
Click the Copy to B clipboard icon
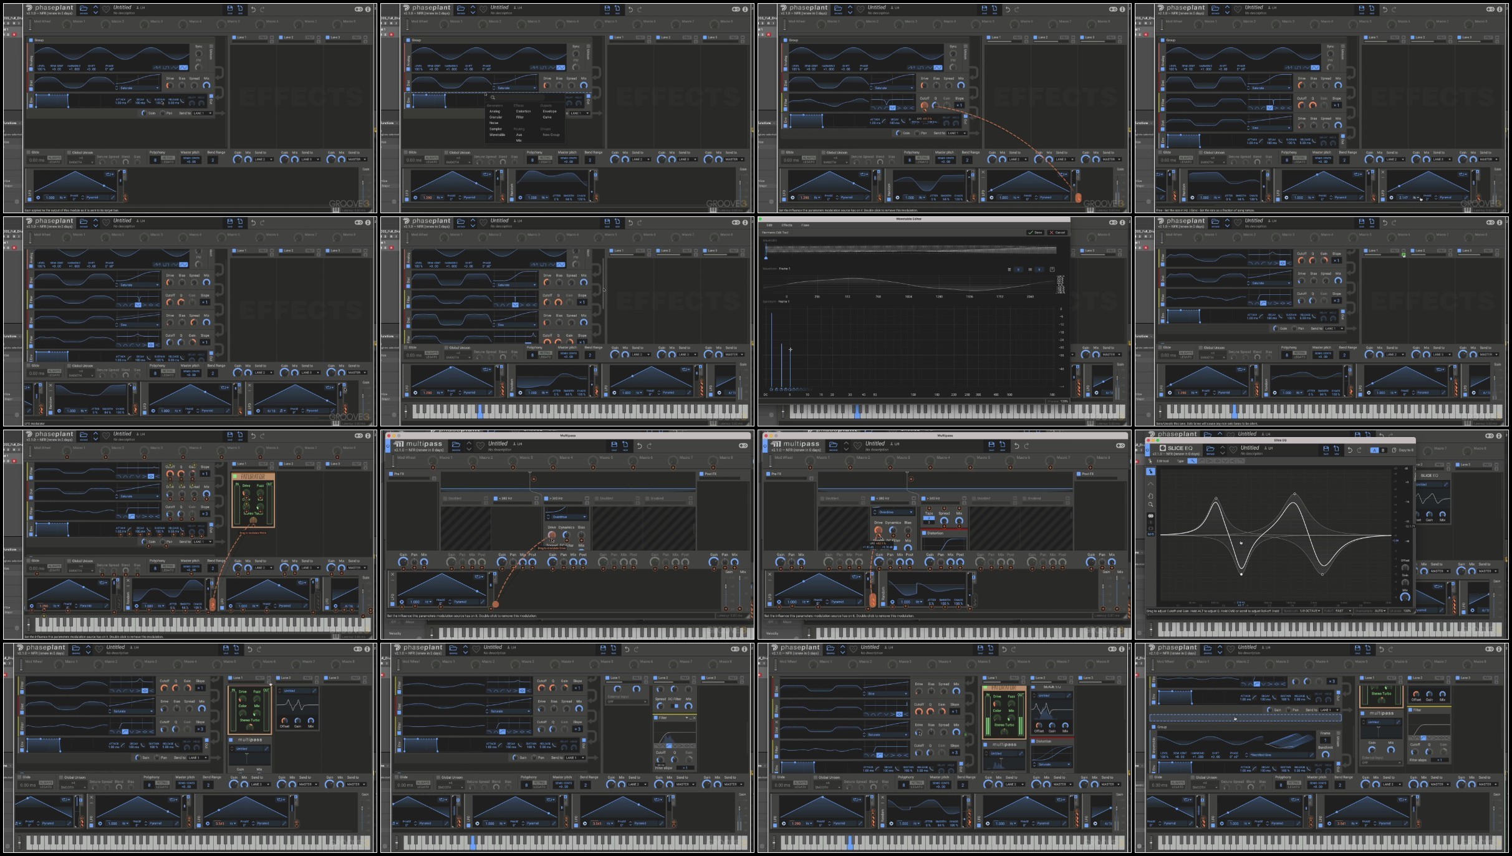(1394, 450)
